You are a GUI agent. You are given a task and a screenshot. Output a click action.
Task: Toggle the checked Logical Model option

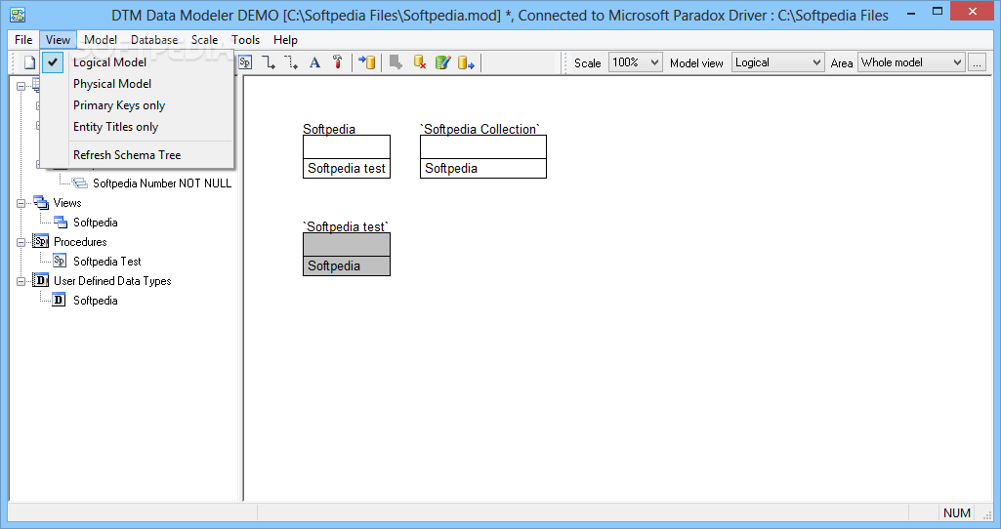109,62
